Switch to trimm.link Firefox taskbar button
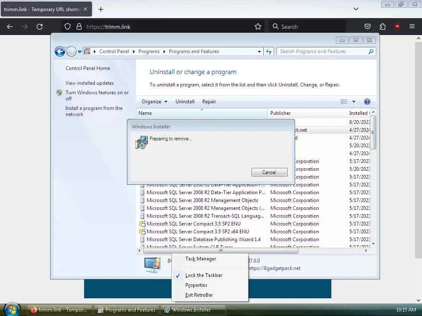The width and height of the screenshot is (422, 316). coord(60,310)
